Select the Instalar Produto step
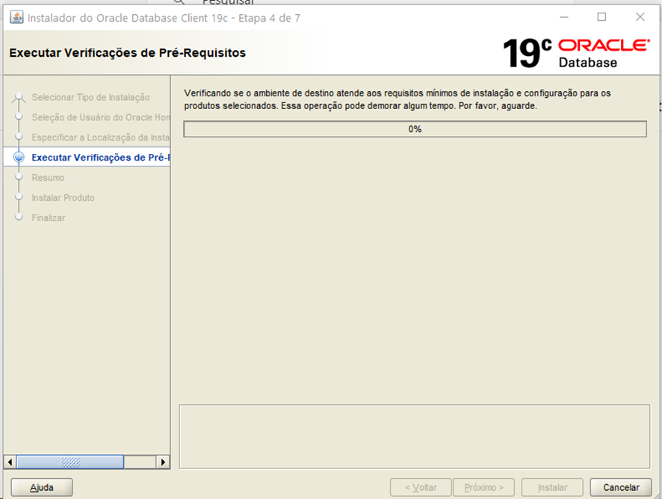Image resolution: width=662 pixels, height=499 pixels. 63,197
